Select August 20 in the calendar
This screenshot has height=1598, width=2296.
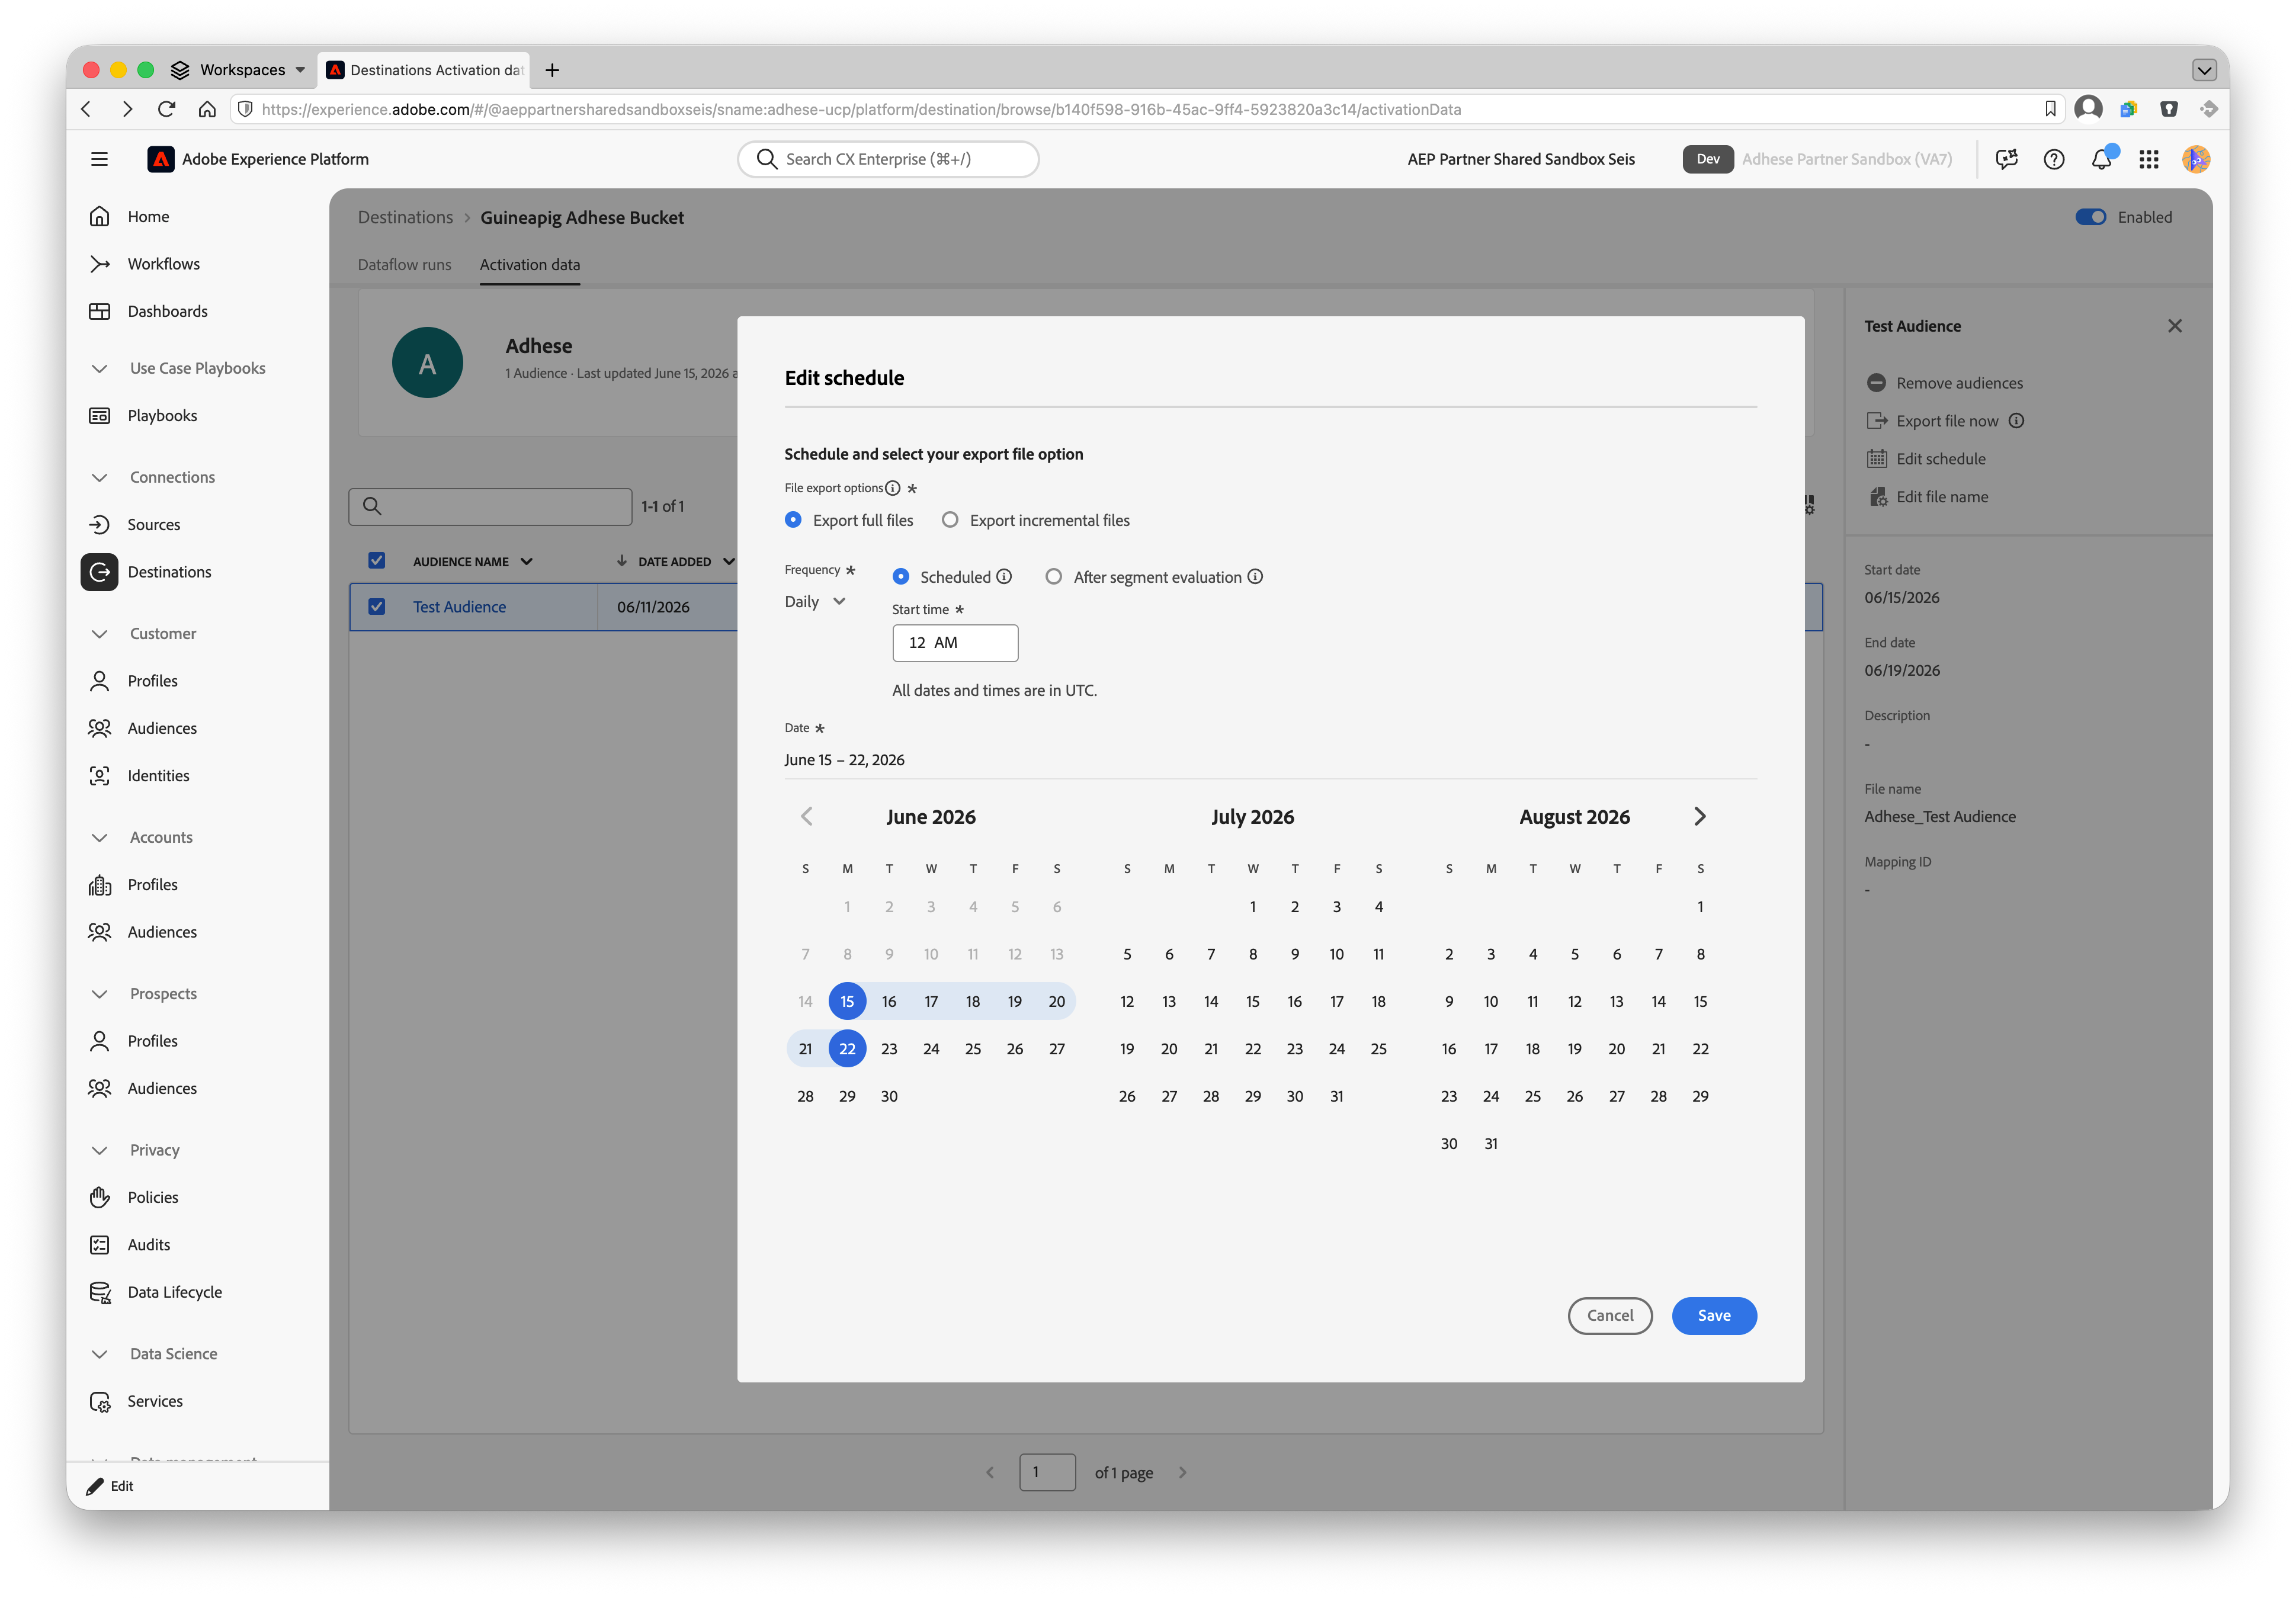1617,1048
